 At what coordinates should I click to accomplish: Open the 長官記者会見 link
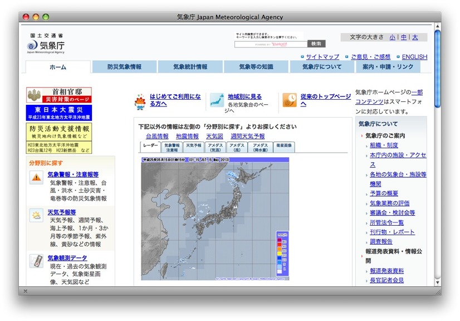tap(386, 280)
